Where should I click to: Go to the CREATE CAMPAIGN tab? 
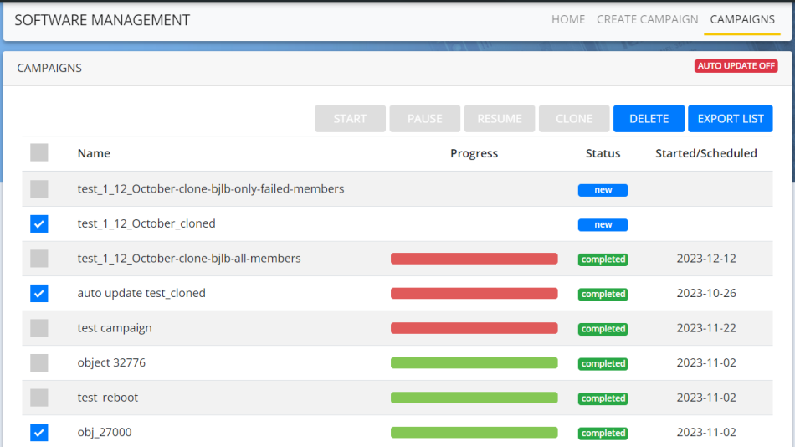[647, 19]
